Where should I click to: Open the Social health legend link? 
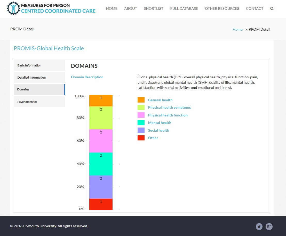[x=158, y=130]
